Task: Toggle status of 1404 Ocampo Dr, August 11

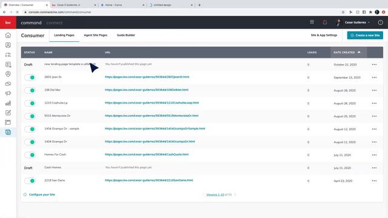Action: [30, 142]
